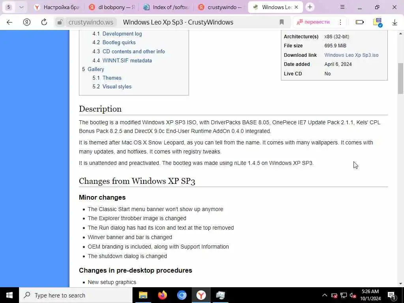The image size is (404, 303).
Task: Click the New setup graphics bullet
Action: click(112, 282)
